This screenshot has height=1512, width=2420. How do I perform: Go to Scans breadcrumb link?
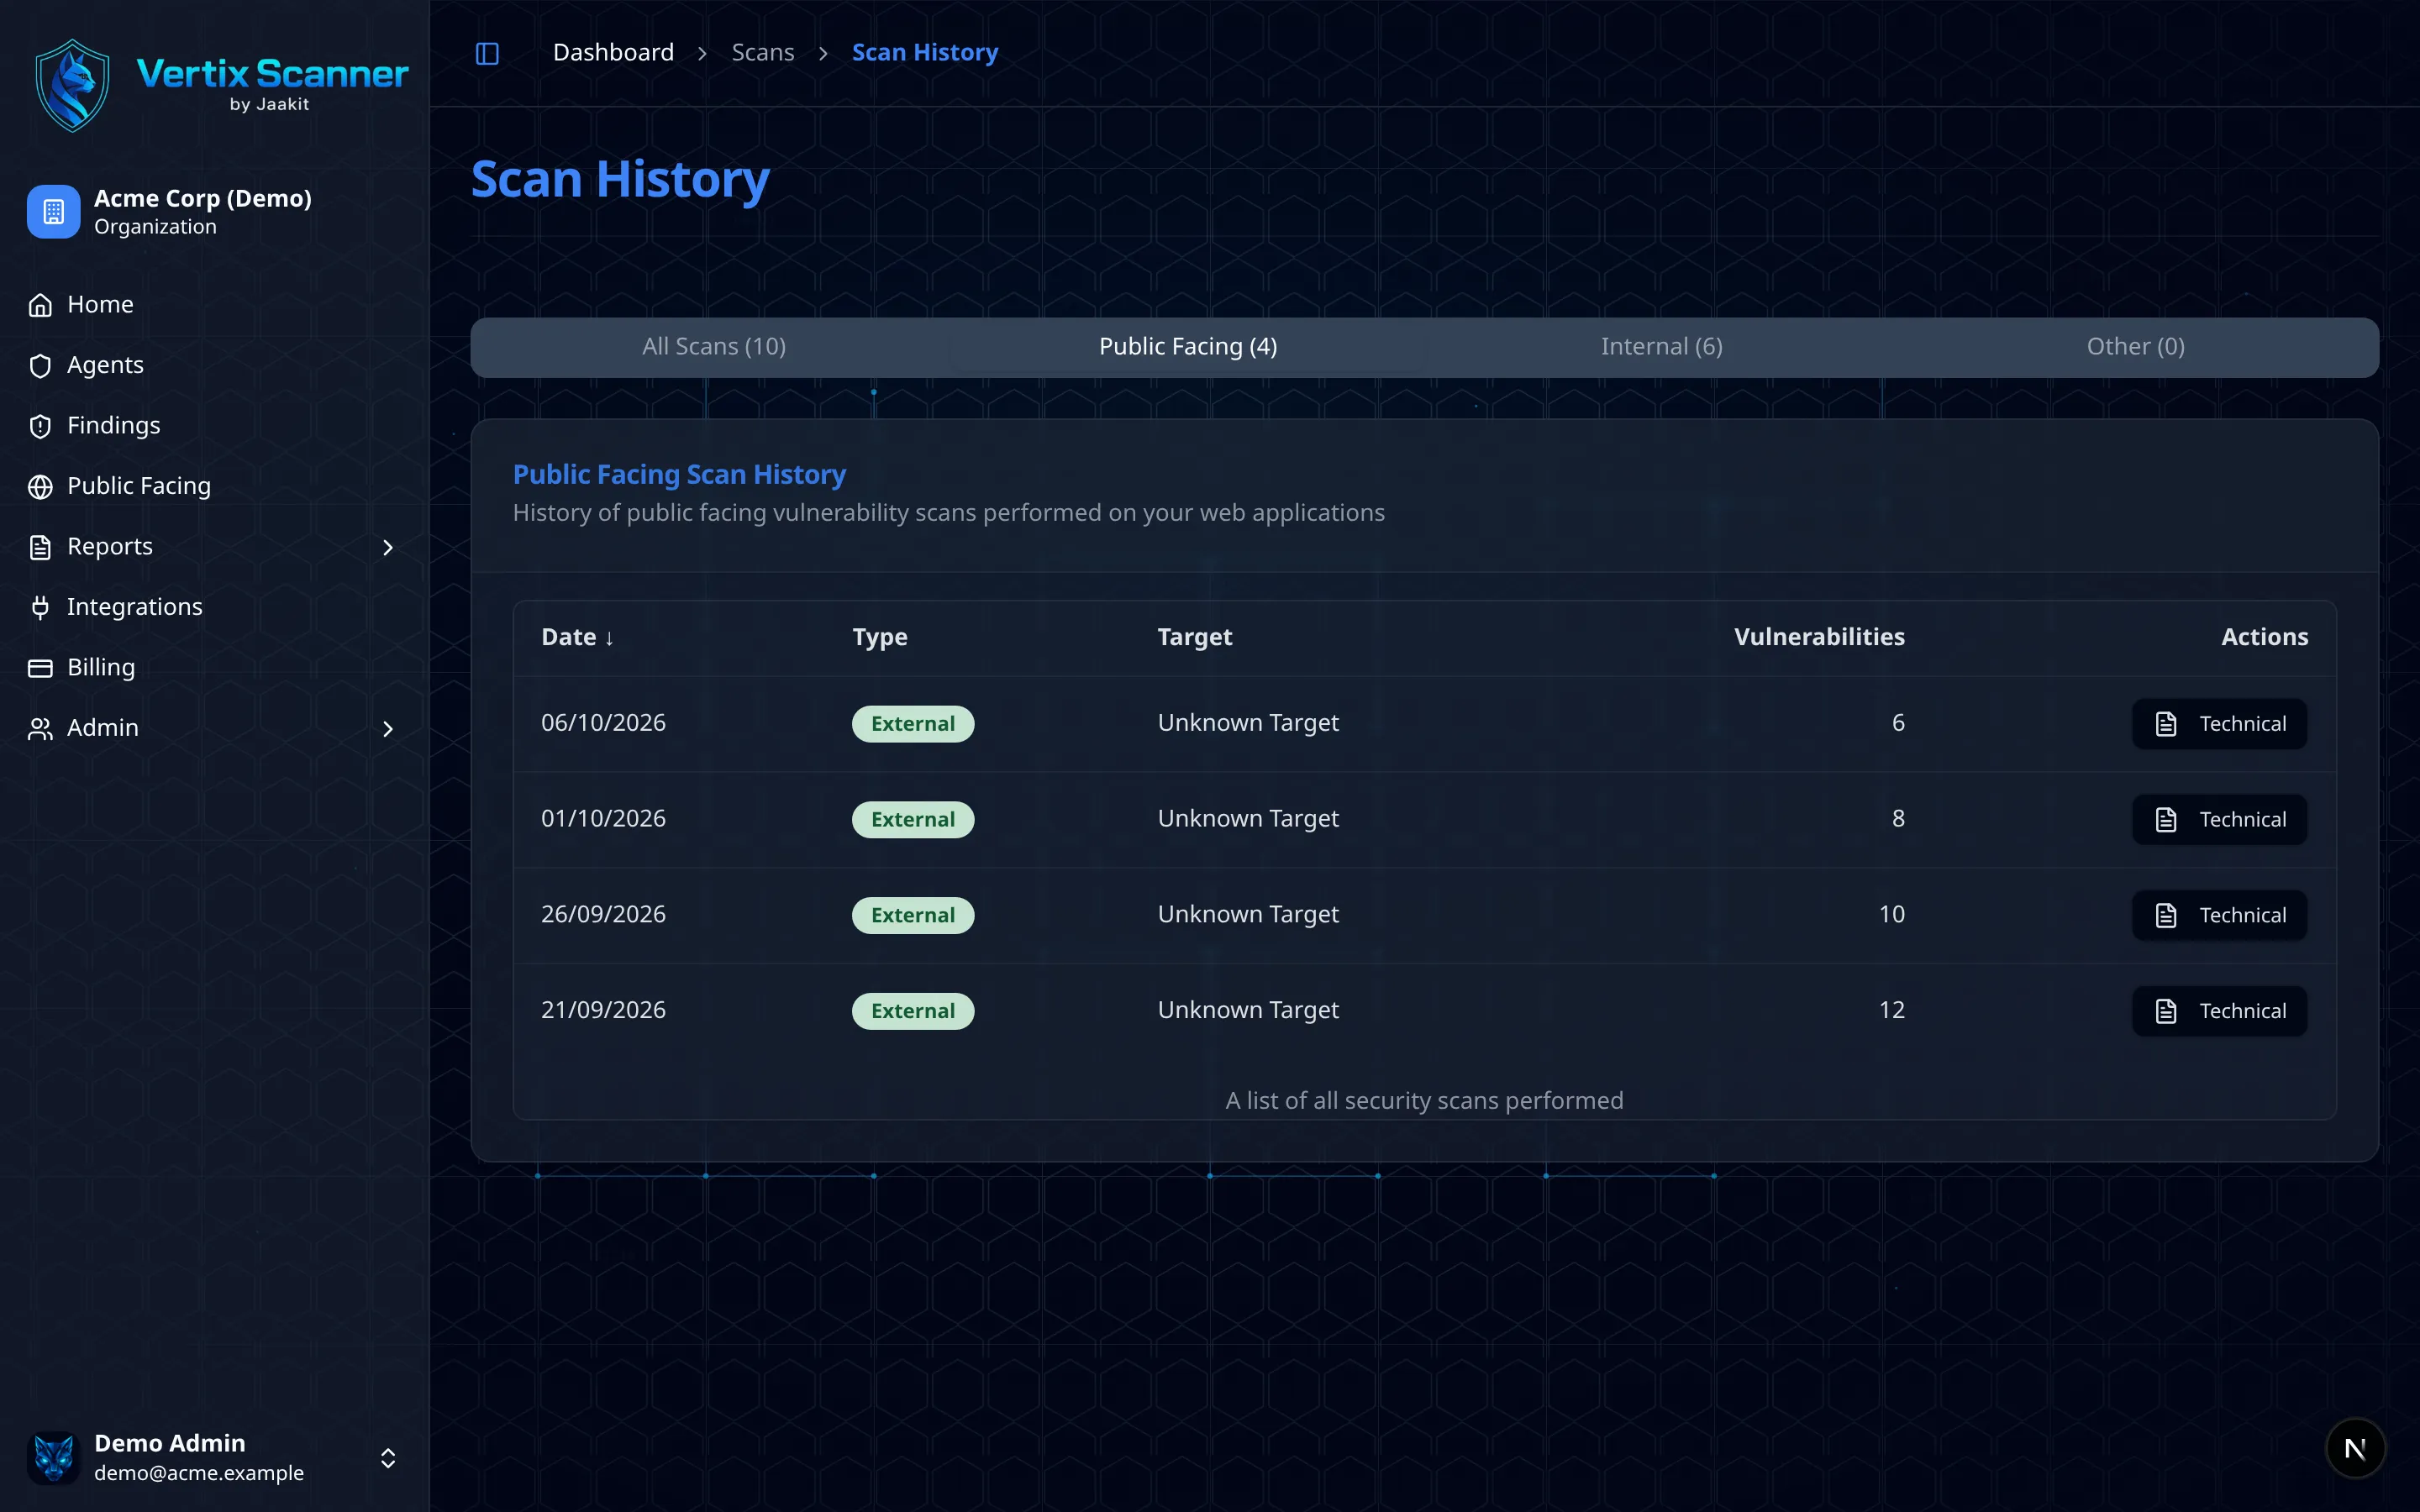tap(763, 53)
